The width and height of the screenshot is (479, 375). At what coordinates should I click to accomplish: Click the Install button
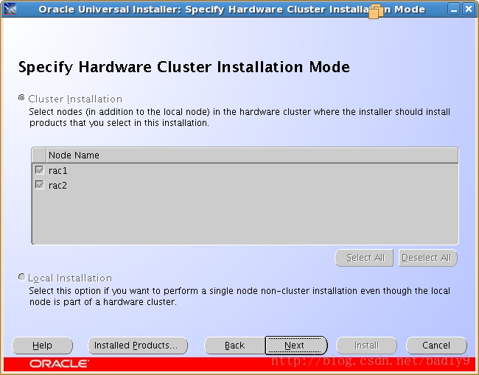(x=366, y=346)
